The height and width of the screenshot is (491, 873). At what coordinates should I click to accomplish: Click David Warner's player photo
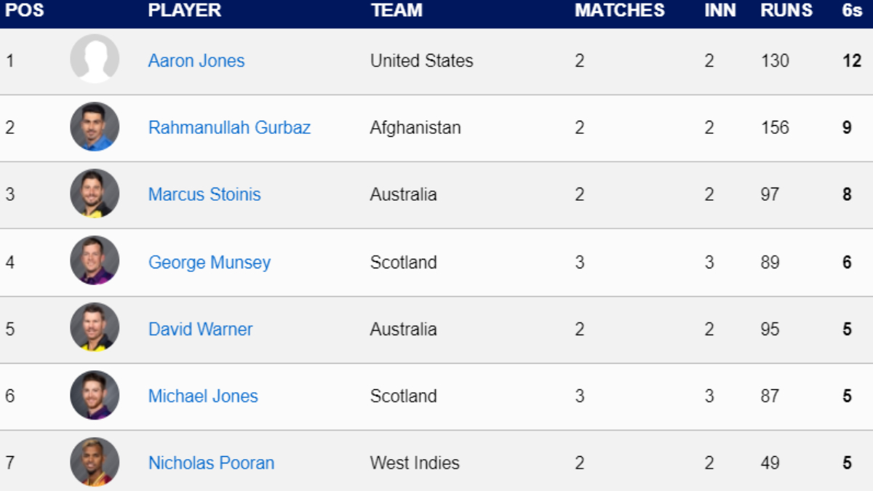pos(95,329)
